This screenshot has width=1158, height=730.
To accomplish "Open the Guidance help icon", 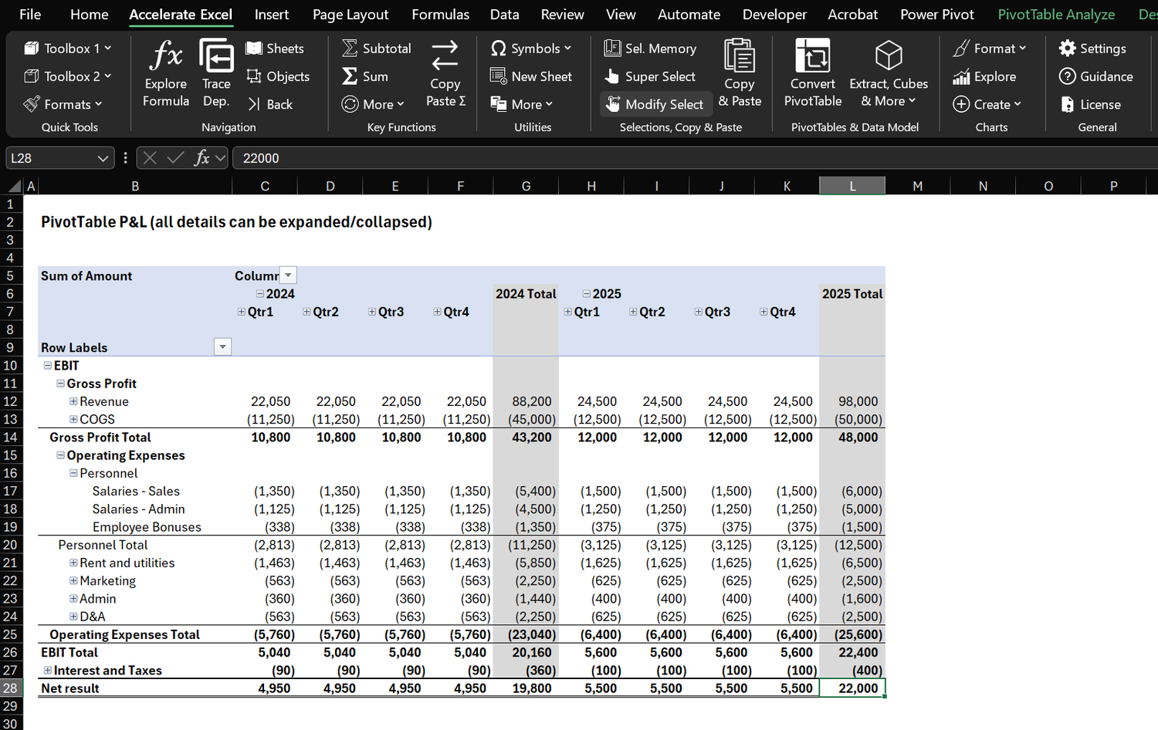I will [x=1096, y=76].
